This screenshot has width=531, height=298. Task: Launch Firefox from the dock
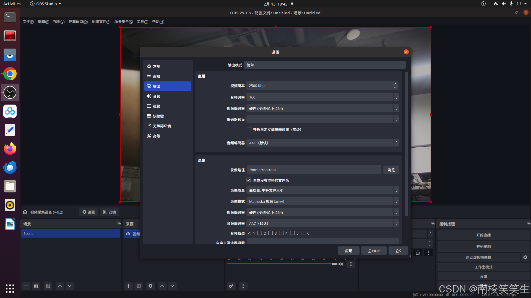click(x=10, y=149)
